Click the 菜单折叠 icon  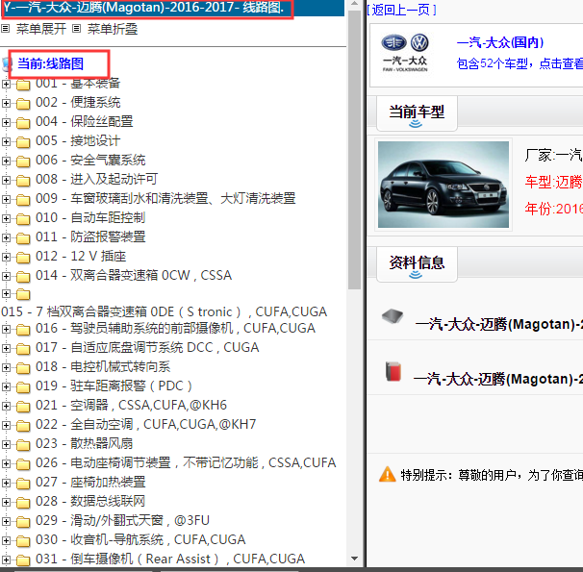pyautogui.click(x=76, y=29)
